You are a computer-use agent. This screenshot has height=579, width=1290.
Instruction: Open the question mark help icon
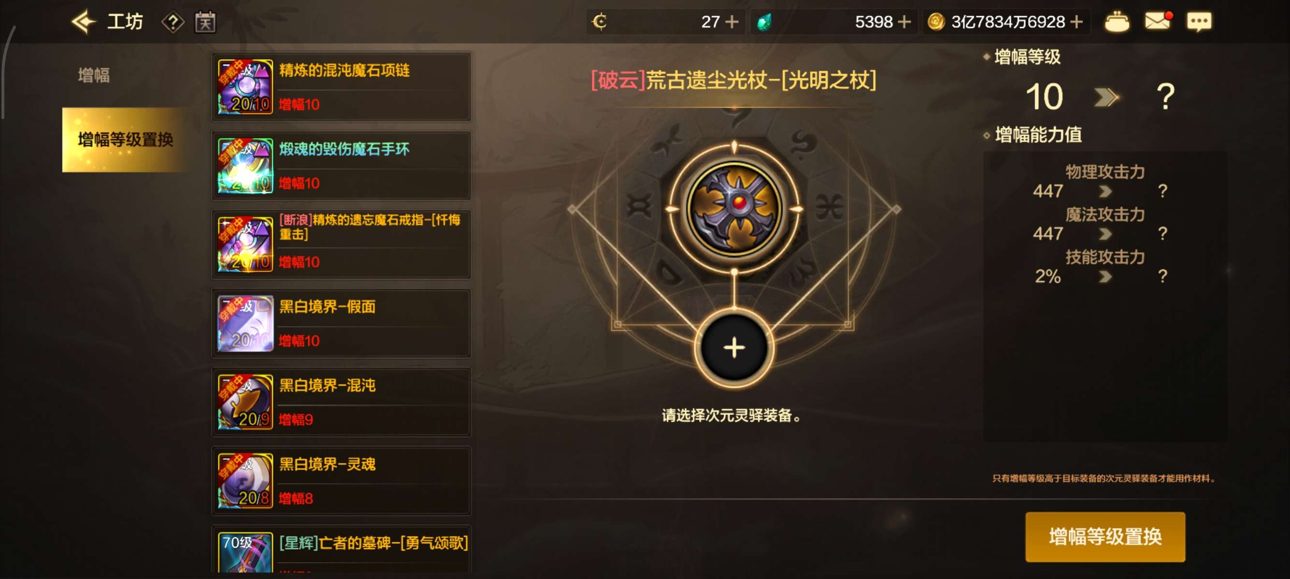coord(173,22)
